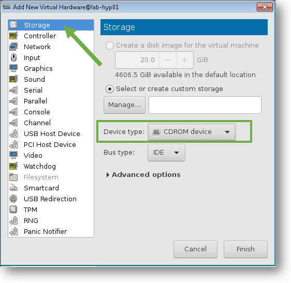This screenshot has width=291, height=283.
Task: Decrease disk size with minus button
Action: [x=168, y=60]
